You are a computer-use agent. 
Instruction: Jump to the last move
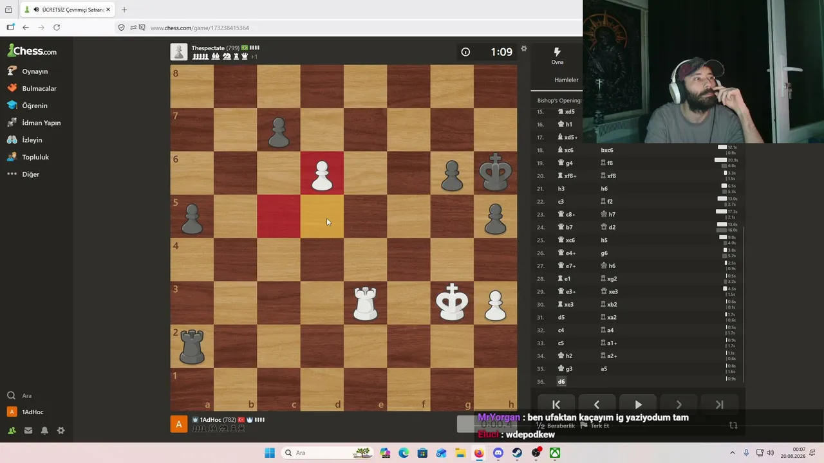[x=720, y=404]
